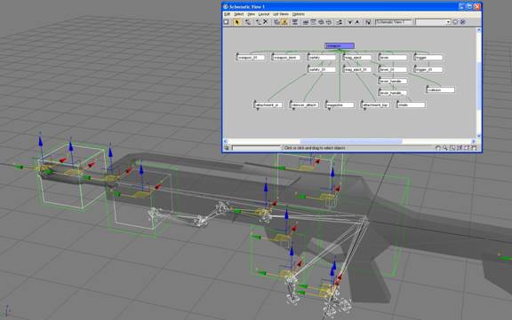The width and height of the screenshot is (512, 320).
Task: Click the horizontal scrollbar thumb in Schematic View
Action: pos(351,141)
